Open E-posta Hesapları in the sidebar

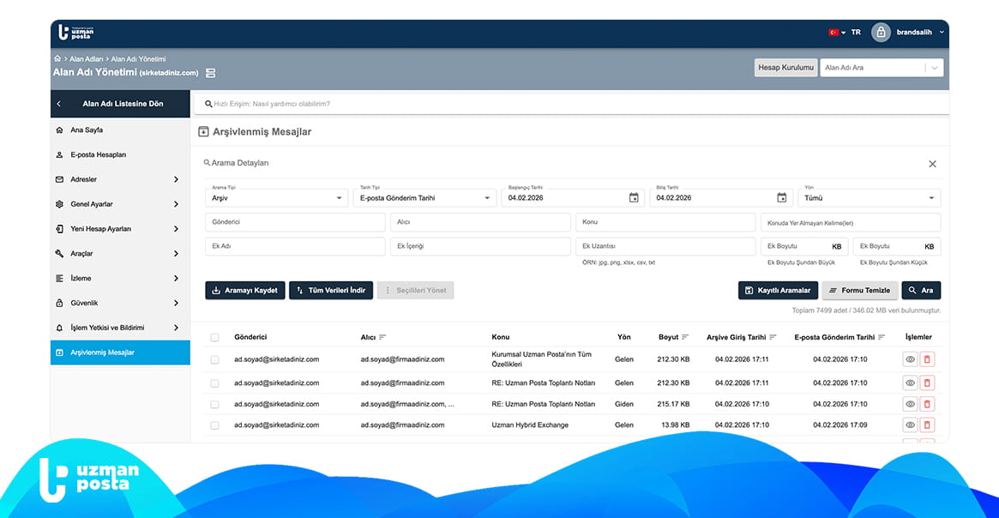(x=98, y=155)
